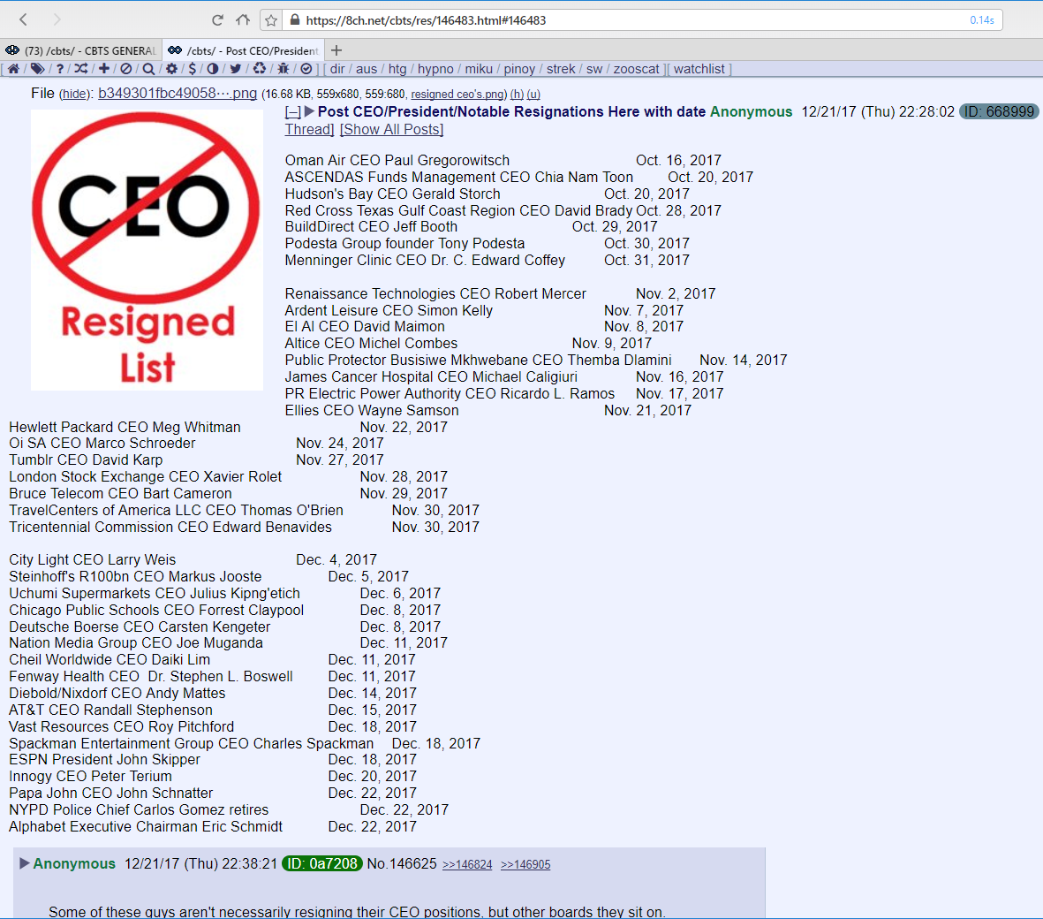Viewport: 1043px width, 919px height.
Task: Open the sw board link
Action: (594, 69)
